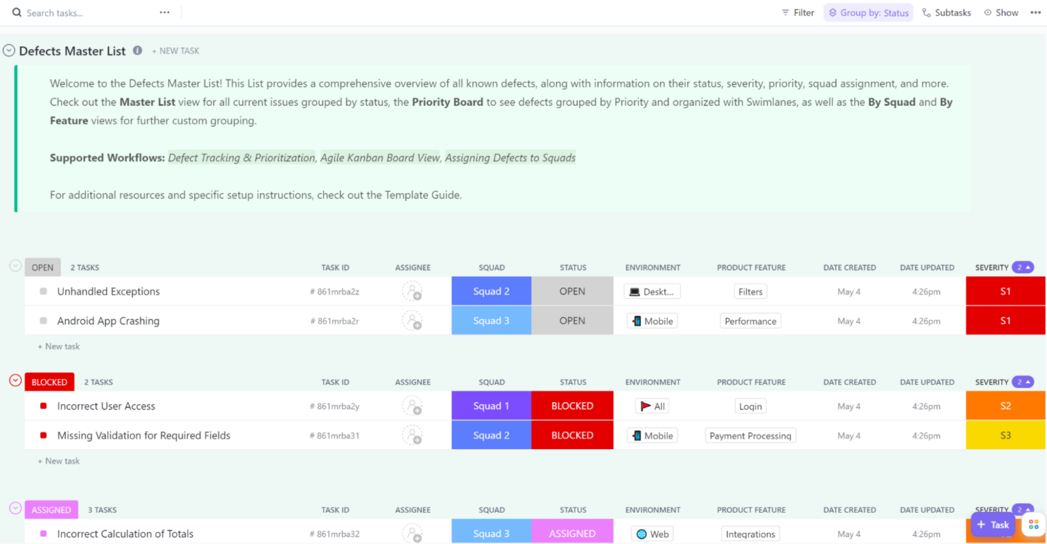The width and height of the screenshot is (1047, 544).
Task: Open the Filter menu
Action: [x=798, y=12]
